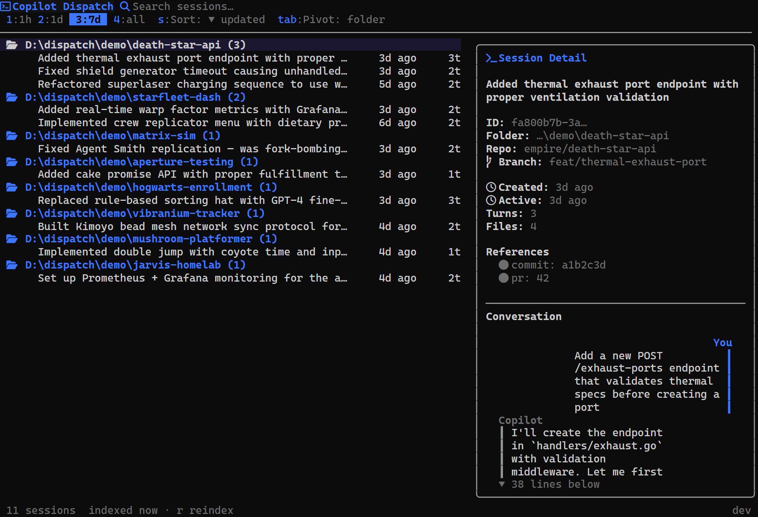
Task: Open the Copilot Dispatch terminal icon
Action: (x=5, y=6)
